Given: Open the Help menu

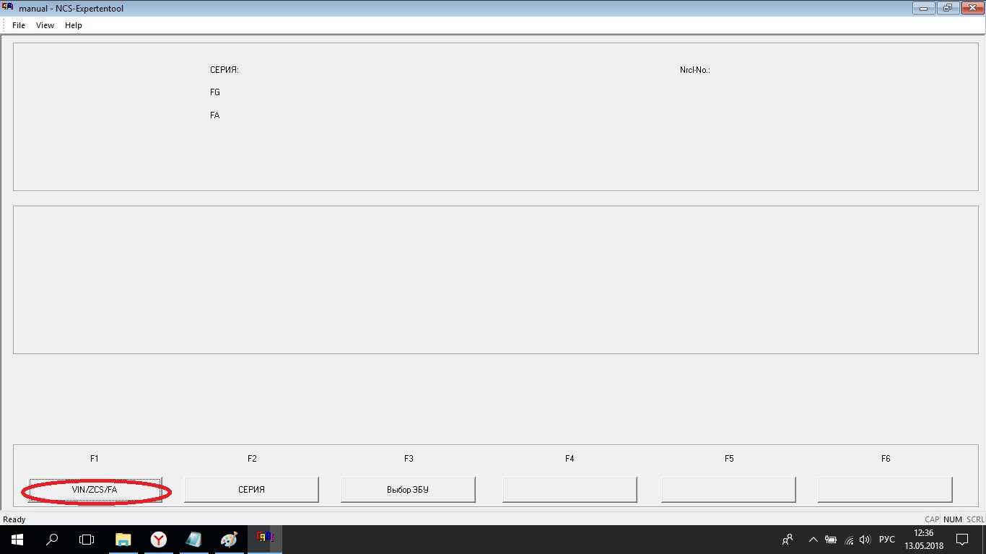Looking at the screenshot, I should coord(74,25).
